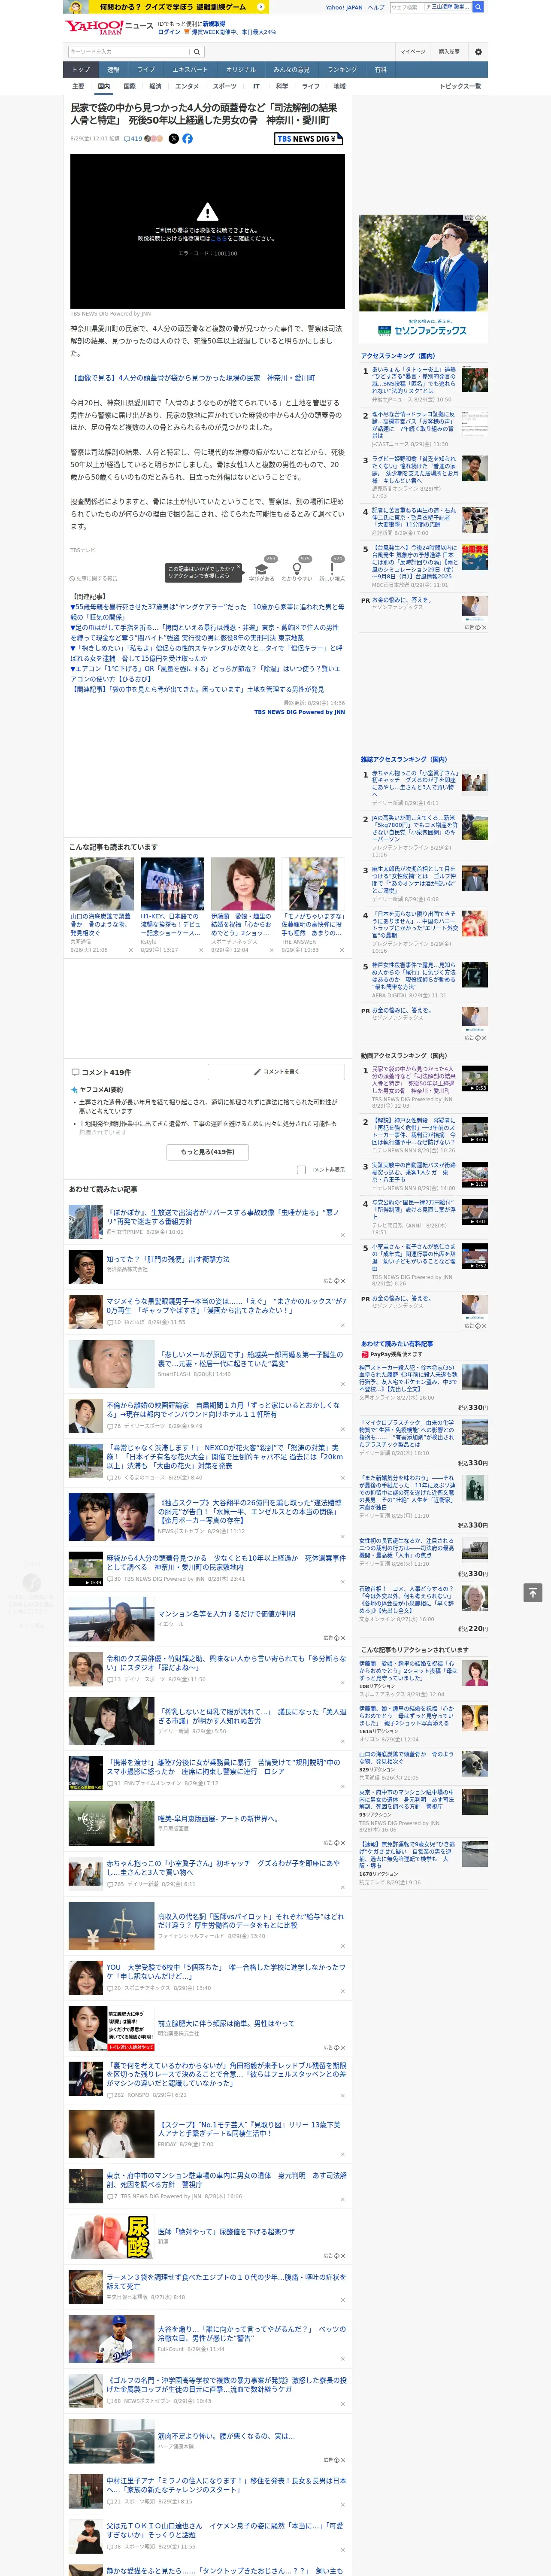551x2576 pixels.
Task: Focus the keyword search input field
Action: pos(128,52)
